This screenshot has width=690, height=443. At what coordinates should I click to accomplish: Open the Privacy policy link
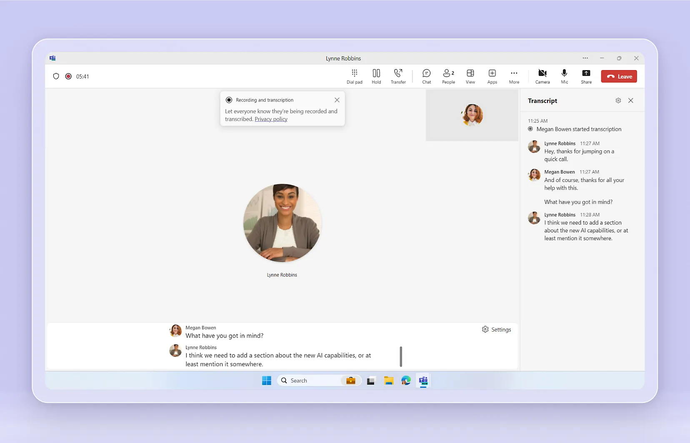[x=271, y=119]
